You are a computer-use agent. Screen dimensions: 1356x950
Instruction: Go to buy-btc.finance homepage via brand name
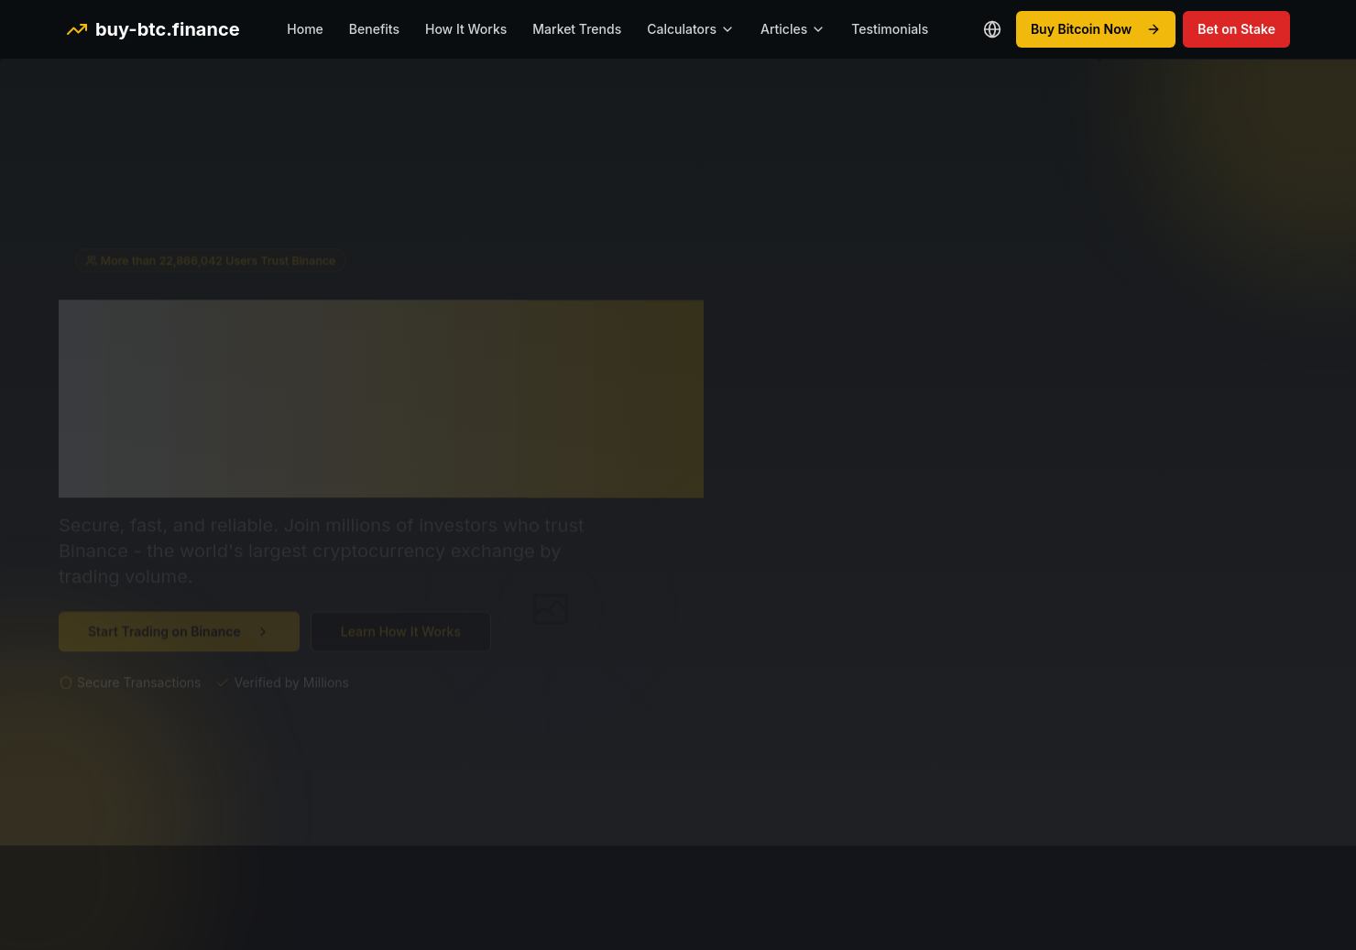(167, 29)
